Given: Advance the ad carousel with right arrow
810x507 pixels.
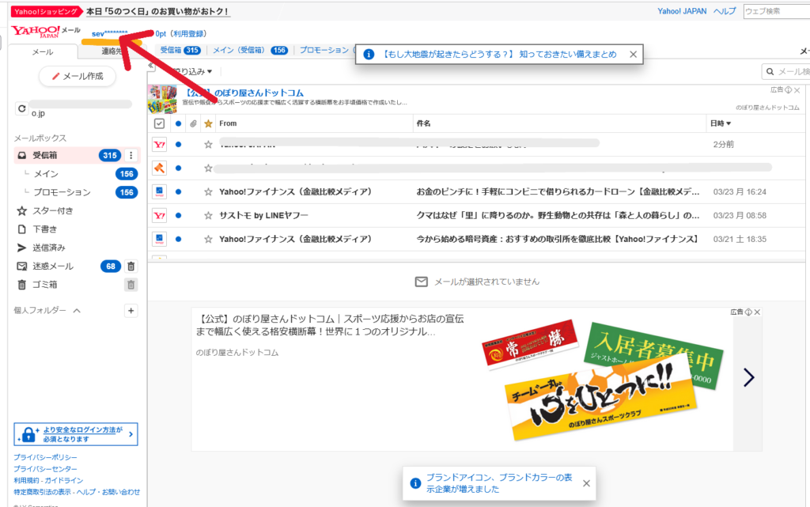Looking at the screenshot, I should point(748,378).
